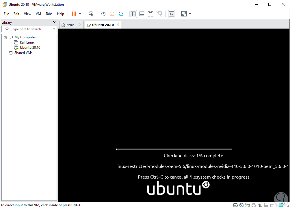Viewport: 290px width, 208px height.
Task: Revert VM to previous snapshot
Action: click(112, 14)
